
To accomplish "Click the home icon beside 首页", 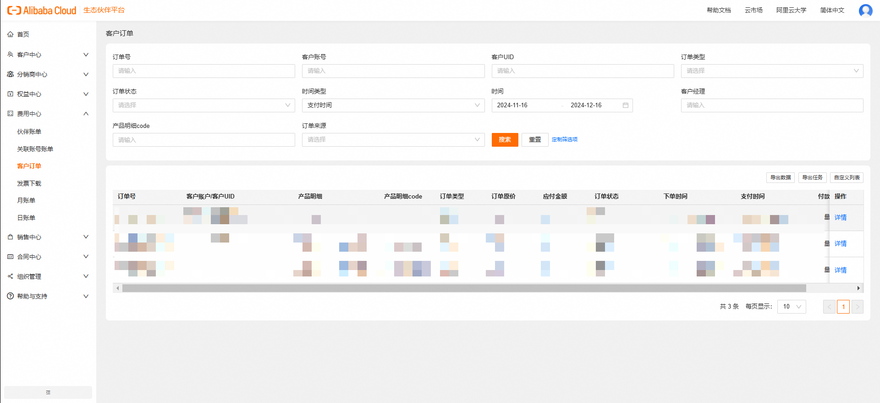I will click(10, 34).
